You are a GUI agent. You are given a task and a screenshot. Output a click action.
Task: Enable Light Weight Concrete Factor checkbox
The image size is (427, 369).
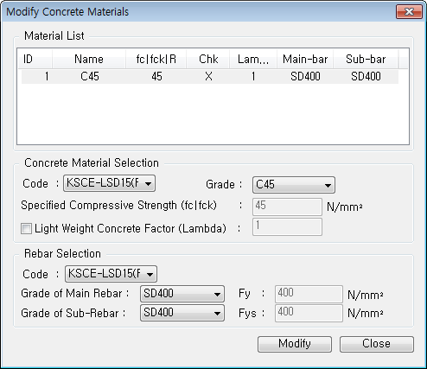click(26, 229)
